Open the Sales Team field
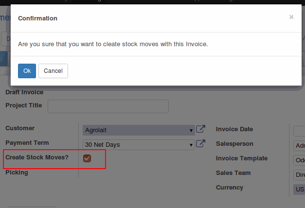 coord(299,175)
